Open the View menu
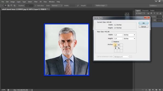The width and height of the screenshot is (163, 91). (x=45, y=2)
